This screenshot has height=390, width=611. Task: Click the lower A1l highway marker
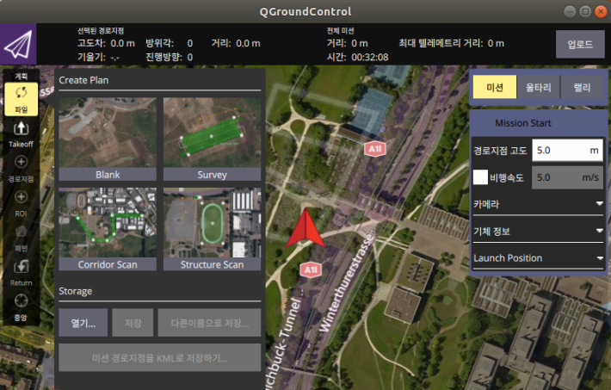pyautogui.click(x=311, y=270)
